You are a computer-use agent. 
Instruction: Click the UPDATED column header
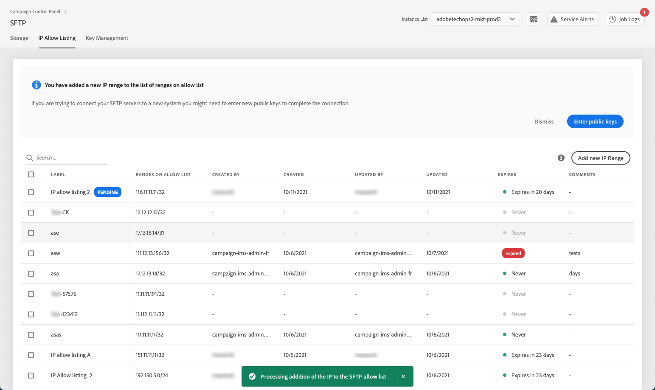coord(437,174)
